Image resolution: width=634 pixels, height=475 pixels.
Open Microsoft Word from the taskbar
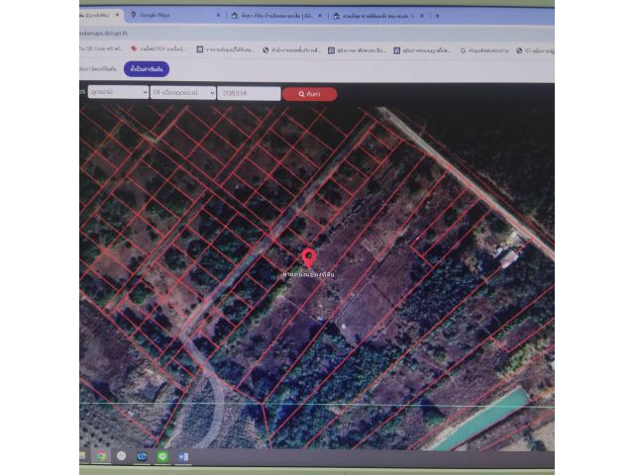point(183,456)
